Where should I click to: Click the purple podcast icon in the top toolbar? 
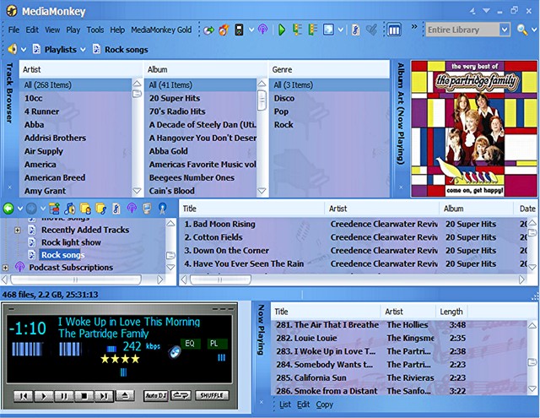click(x=262, y=30)
